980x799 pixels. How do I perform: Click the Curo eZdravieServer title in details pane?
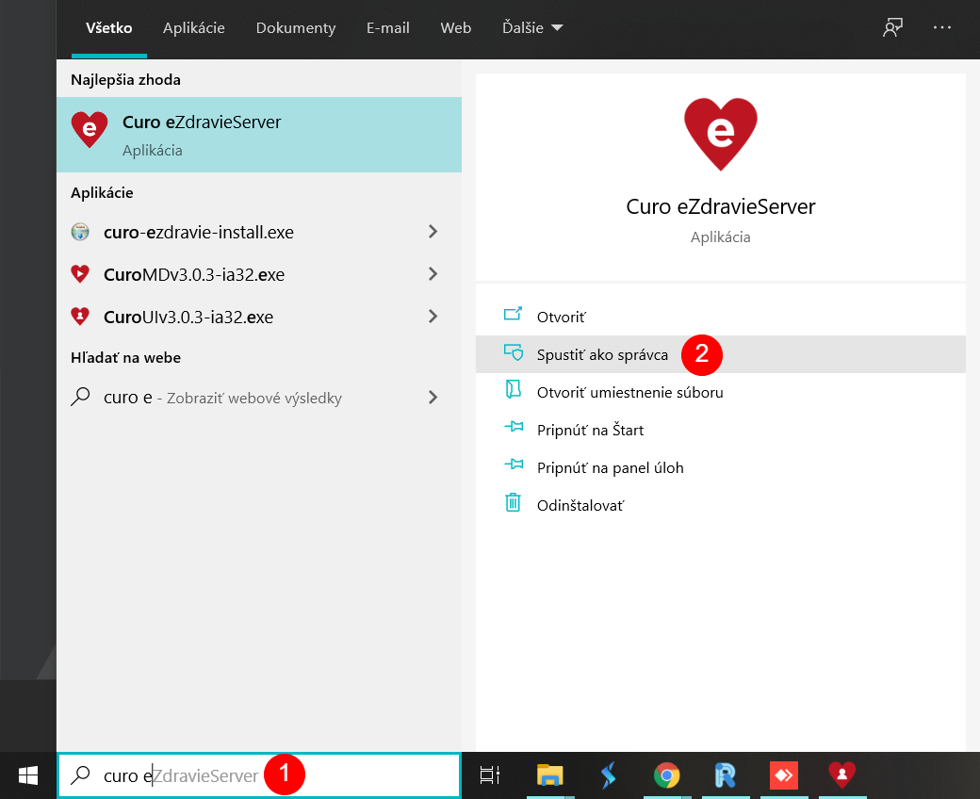(x=721, y=206)
